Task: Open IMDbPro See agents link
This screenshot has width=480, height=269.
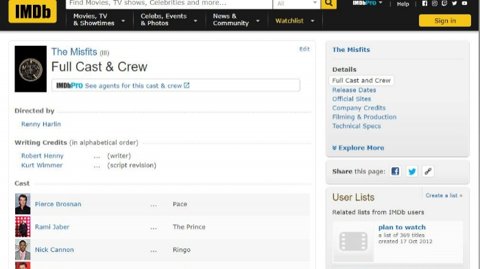Action: tap(176, 86)
